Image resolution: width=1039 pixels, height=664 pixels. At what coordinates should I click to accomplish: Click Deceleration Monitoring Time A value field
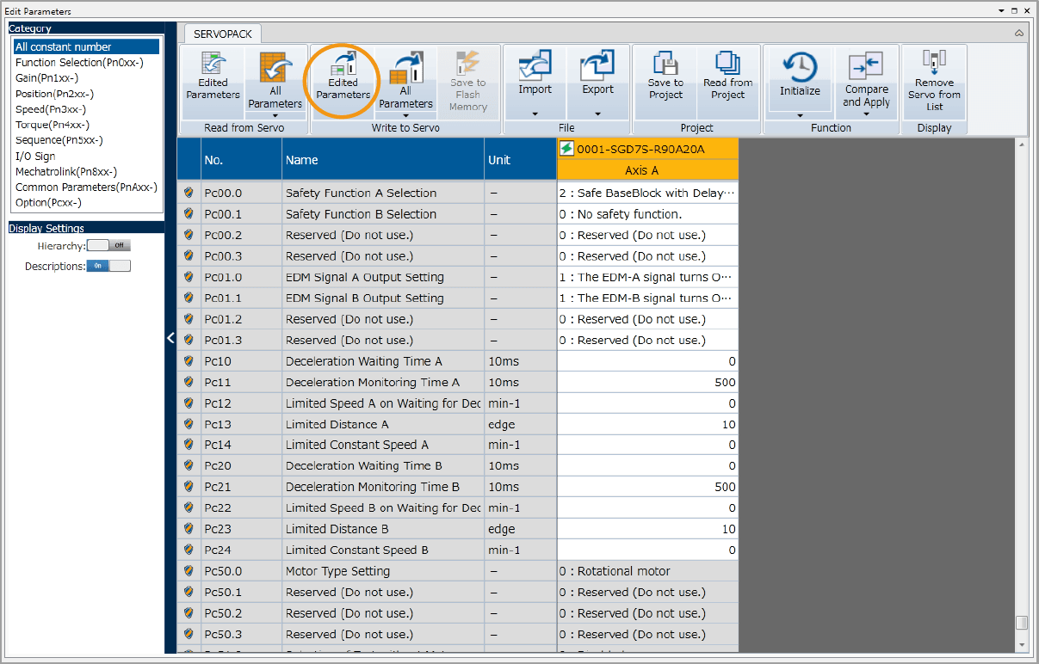click(x=647, y=383)
